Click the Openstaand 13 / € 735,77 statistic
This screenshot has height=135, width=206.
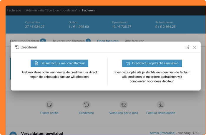tap(122, 25)
